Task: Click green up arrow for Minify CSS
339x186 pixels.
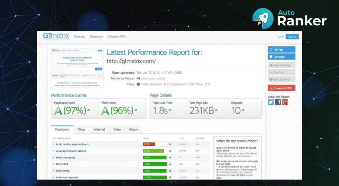Action: (170, 164)
